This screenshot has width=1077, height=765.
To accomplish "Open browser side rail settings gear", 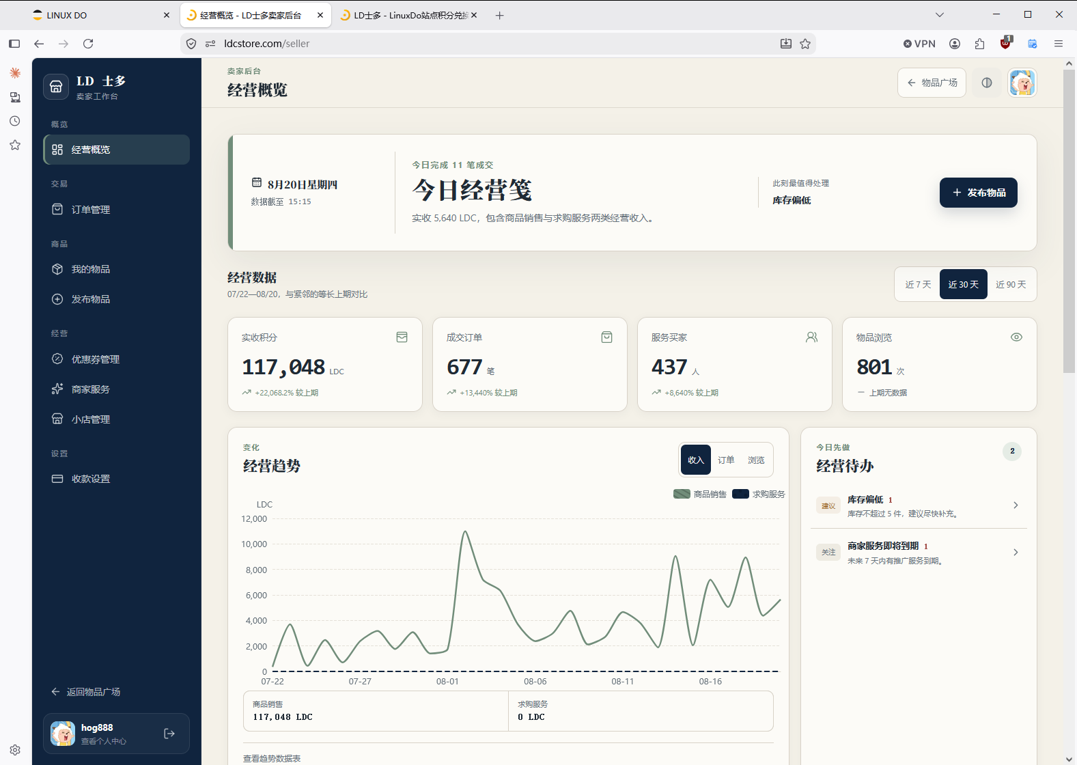I will [14, 749].
